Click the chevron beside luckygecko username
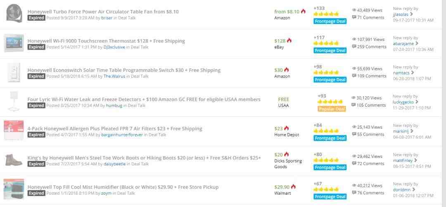This screenshot has height=207, width=446. point(417,102)
